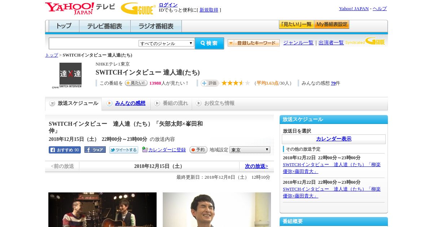This screenshot has height=227, width=433.
Task: Open the Yahoo! JAPAN link
Action: [x=354, y=9]
